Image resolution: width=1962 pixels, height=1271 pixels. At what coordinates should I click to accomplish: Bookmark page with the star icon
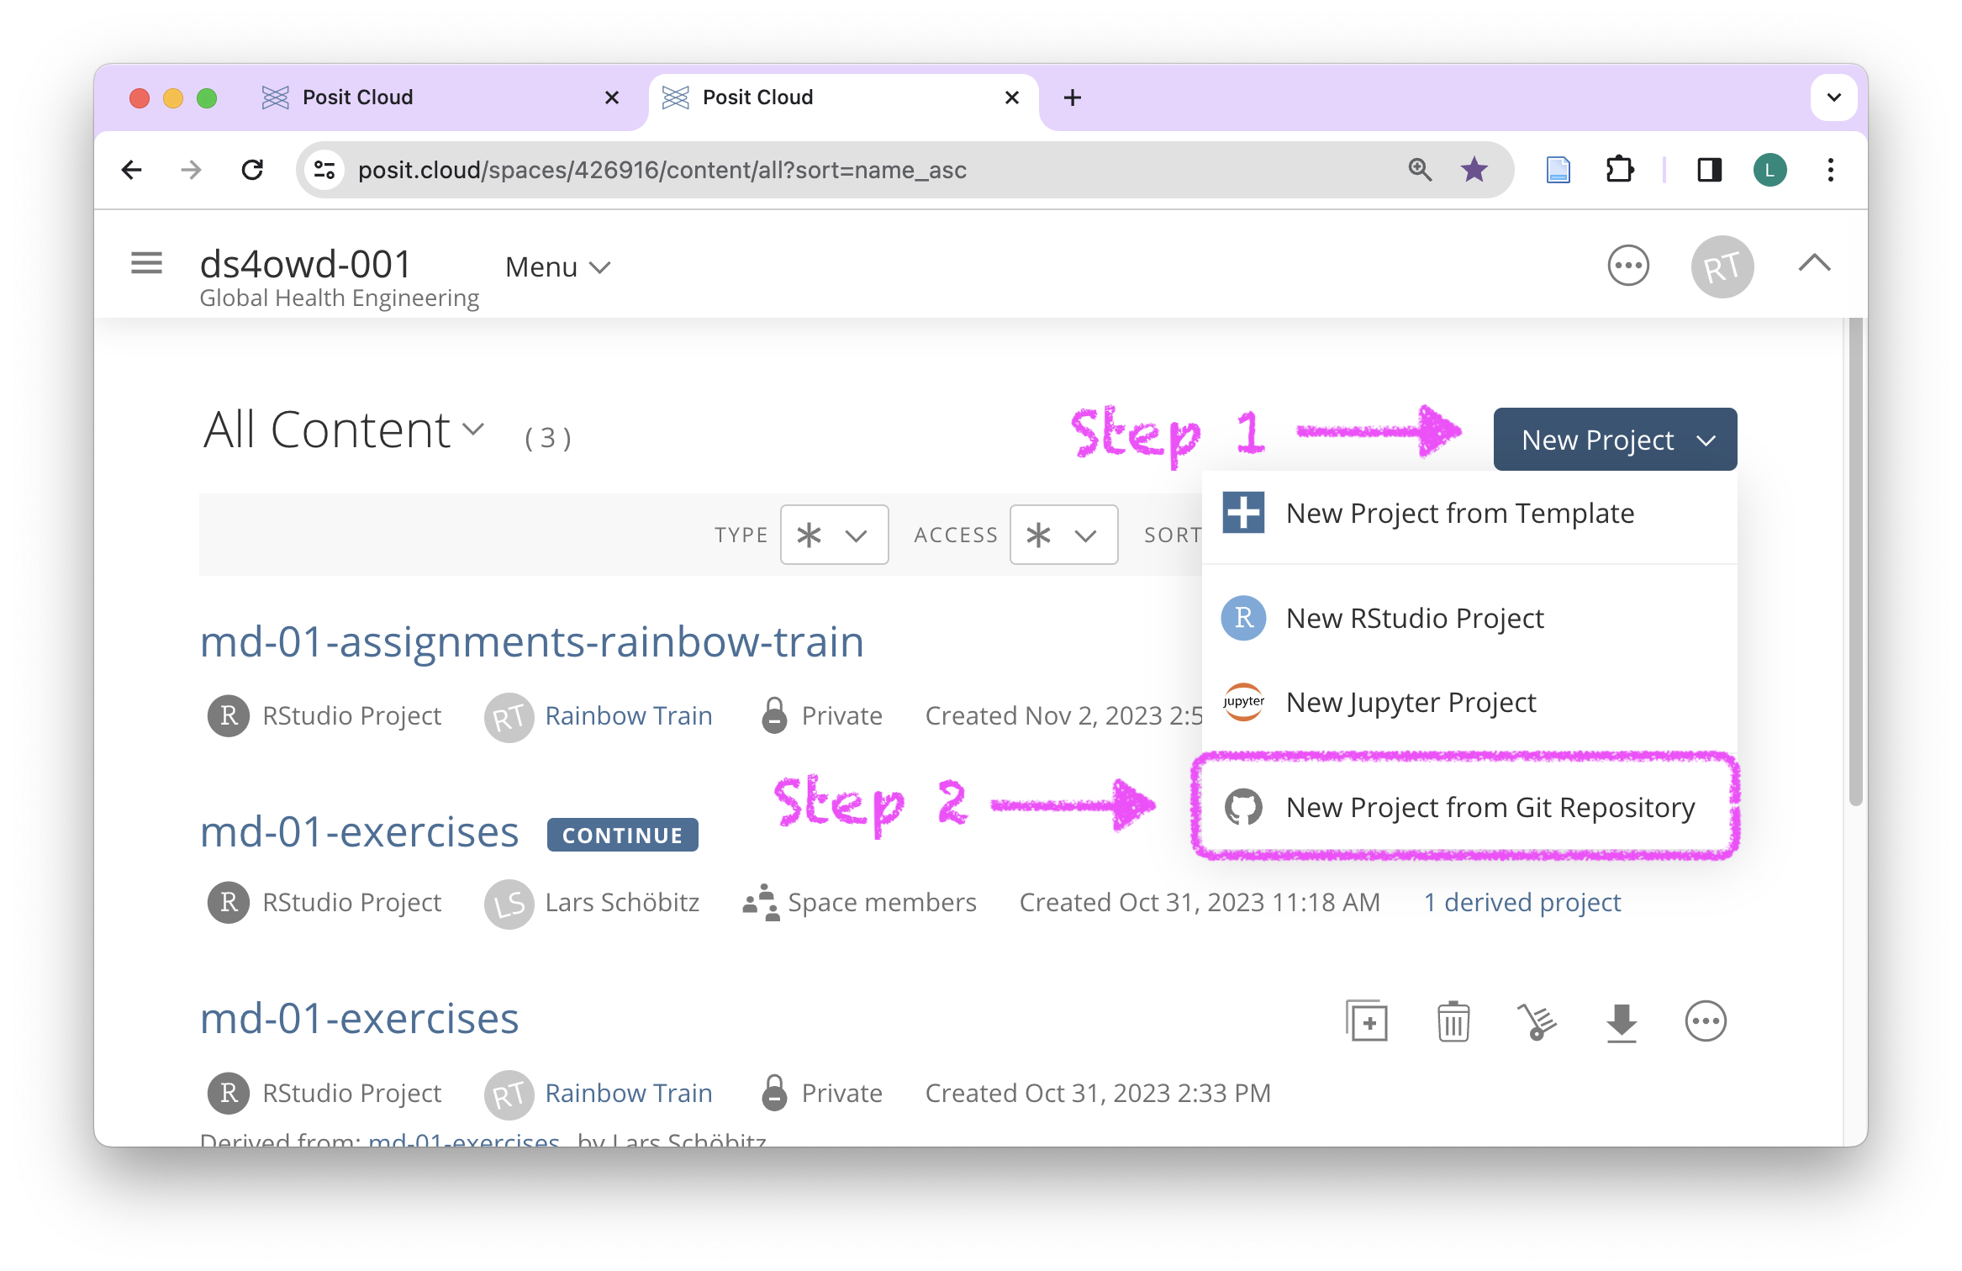click(1474, 170)
